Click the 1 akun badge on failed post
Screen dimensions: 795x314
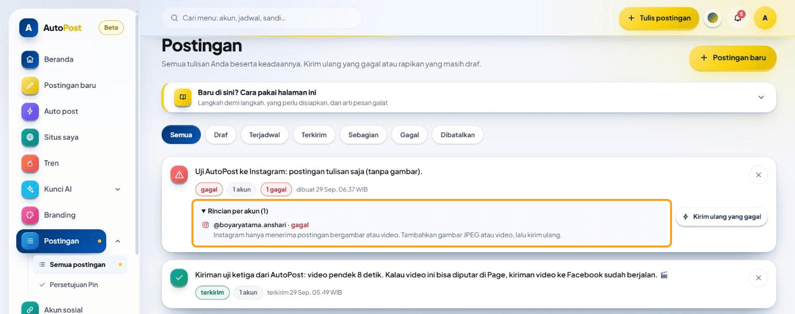tap(242, 189)
